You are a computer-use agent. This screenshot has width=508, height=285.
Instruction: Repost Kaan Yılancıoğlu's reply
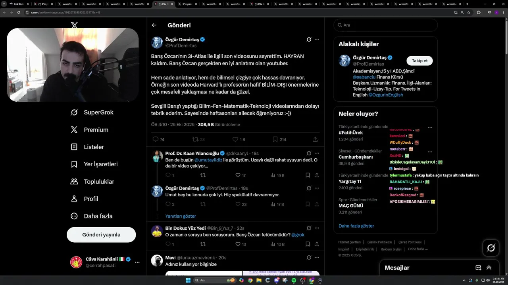[203, 175]
